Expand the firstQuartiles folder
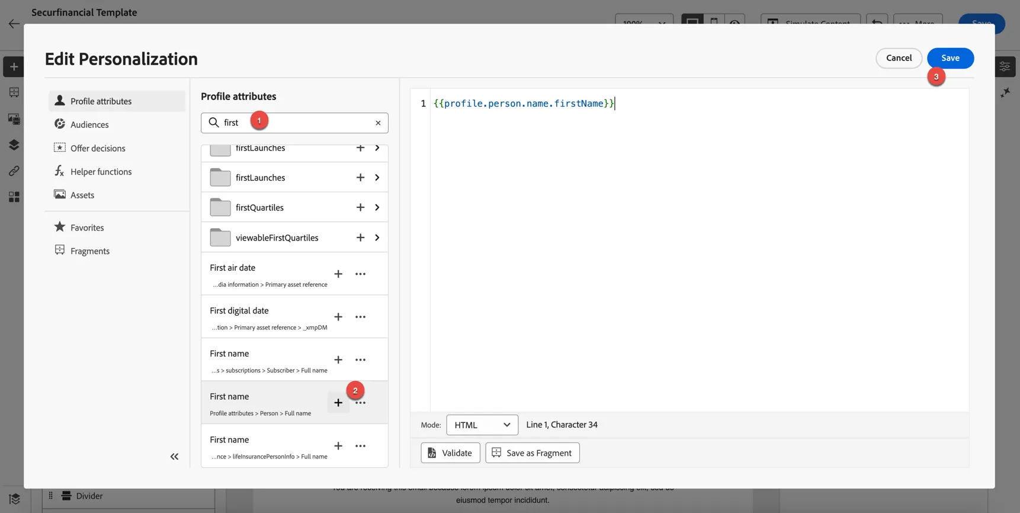1020x513 pixels. pos(377,207)
